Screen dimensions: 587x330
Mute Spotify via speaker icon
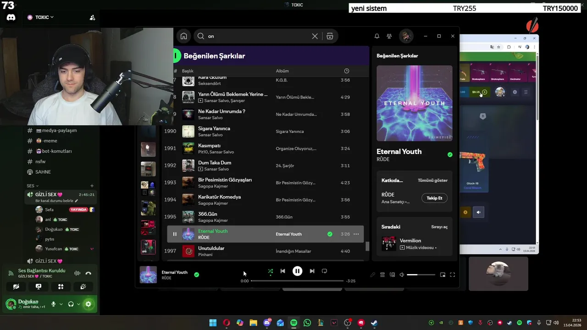coord(402,275)
